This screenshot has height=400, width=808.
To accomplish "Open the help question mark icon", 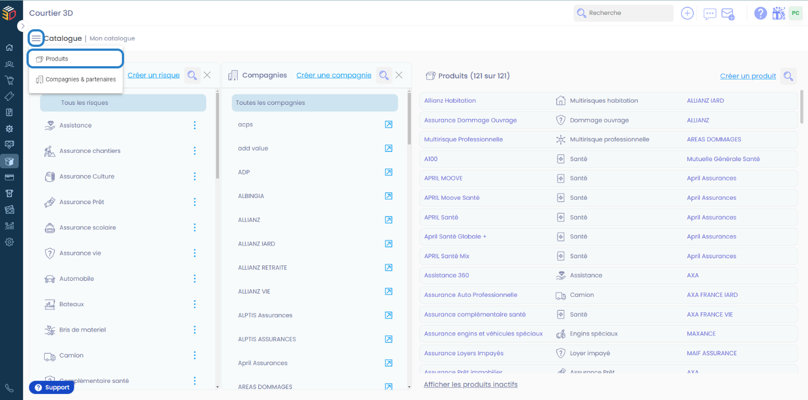I will 761,13.
